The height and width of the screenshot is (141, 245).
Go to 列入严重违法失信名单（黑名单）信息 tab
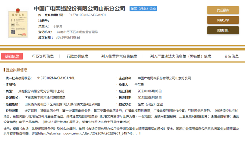[x=181, y=56]
